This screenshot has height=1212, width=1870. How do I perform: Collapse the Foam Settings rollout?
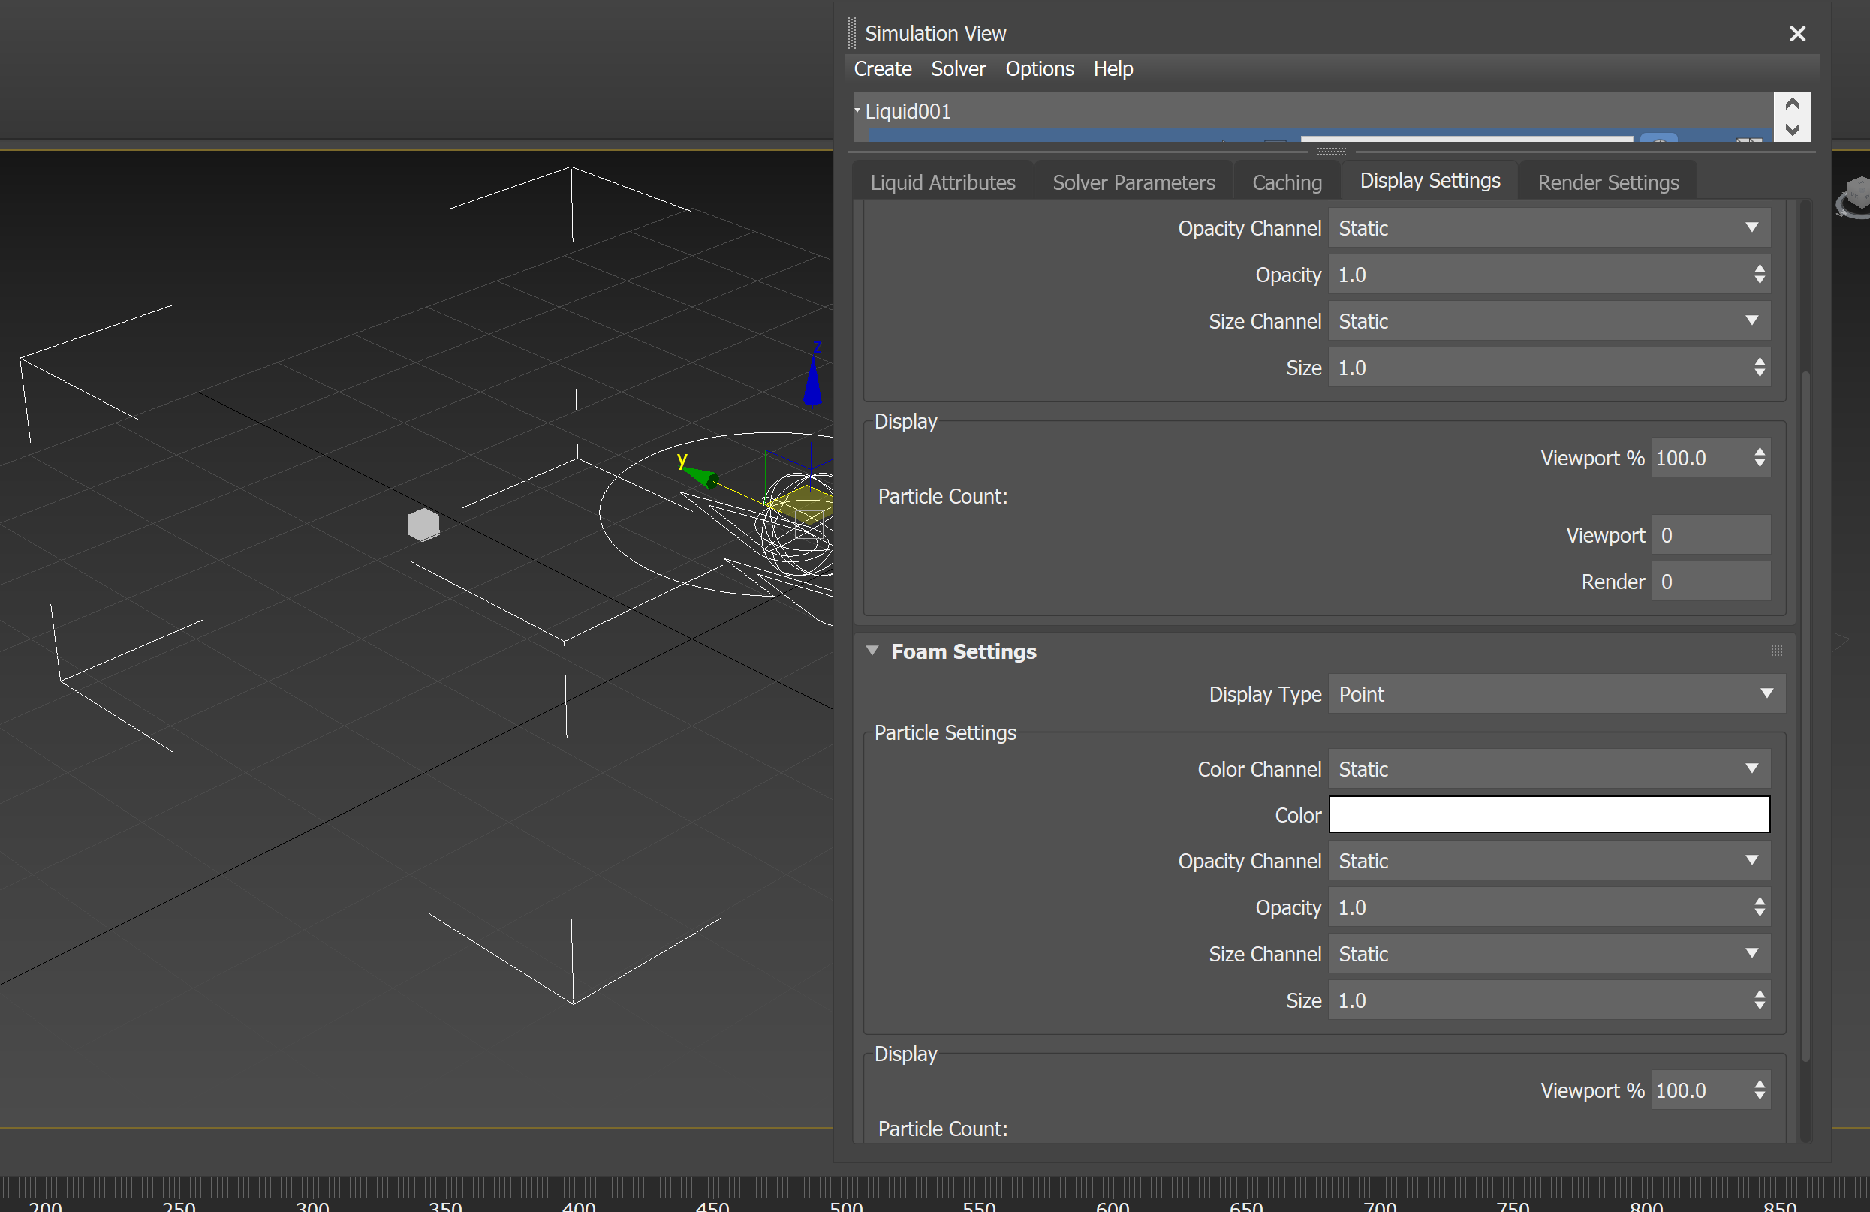coord(872,651)
